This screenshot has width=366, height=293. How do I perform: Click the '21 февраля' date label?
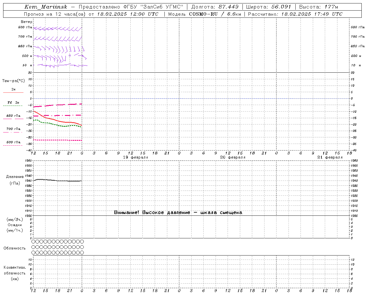(330, 157)
